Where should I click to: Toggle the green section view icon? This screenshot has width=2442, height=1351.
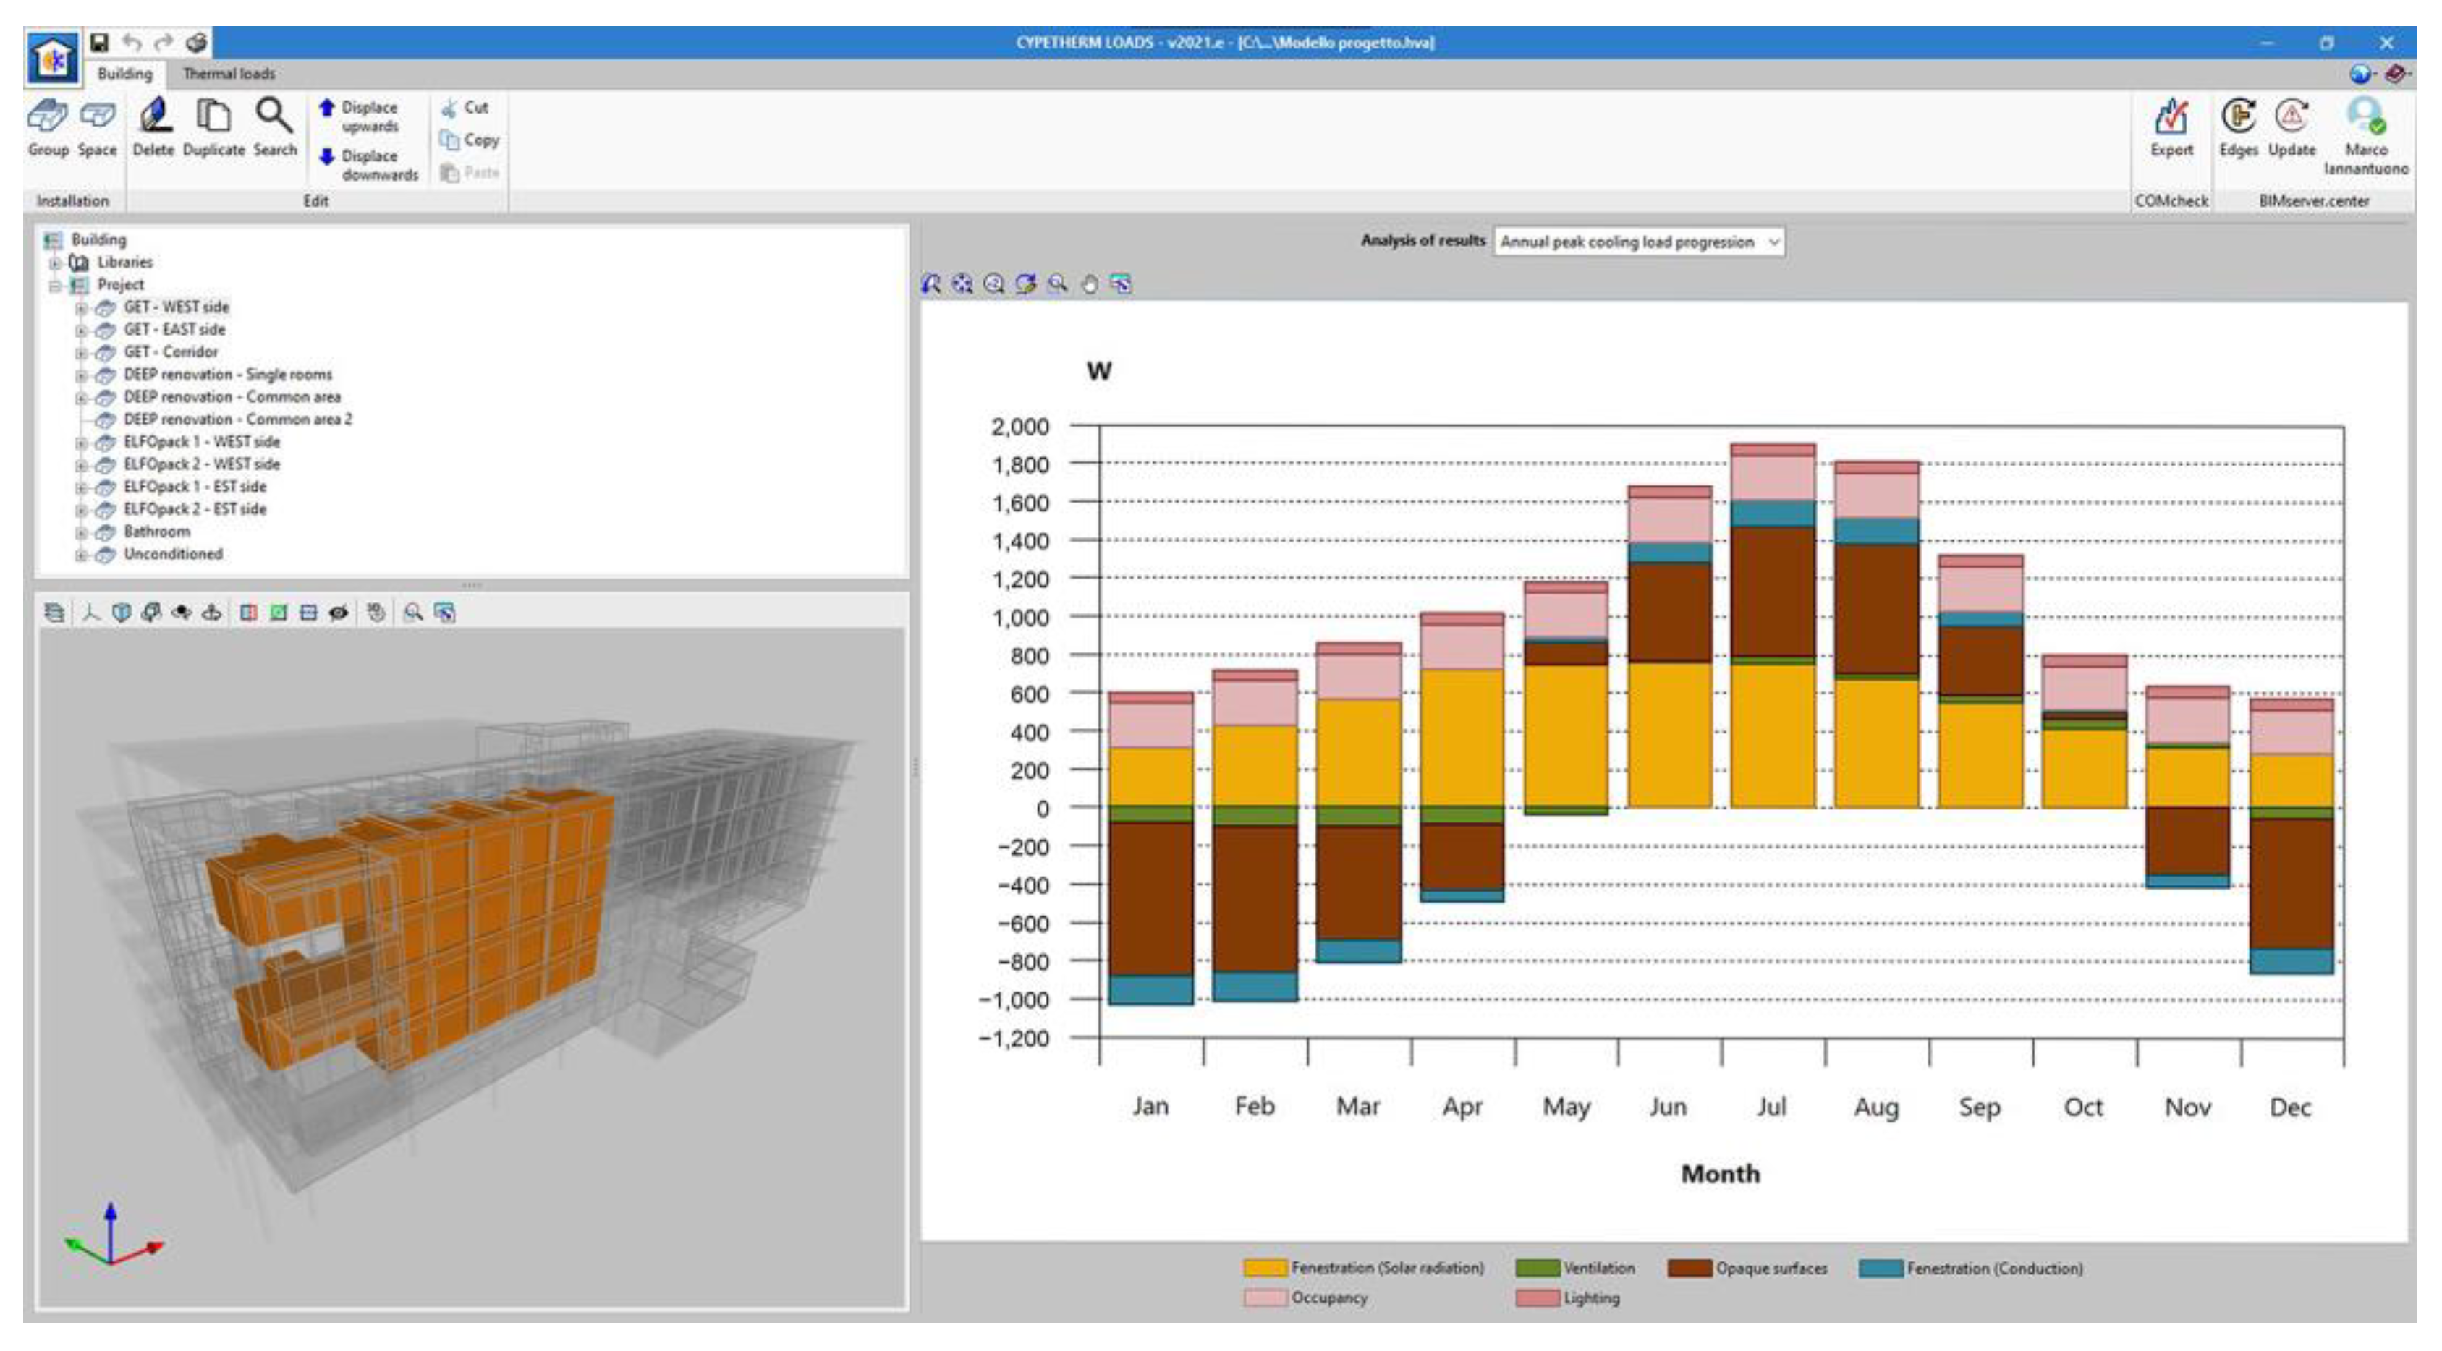pyautogui.click(x=279, y=613)
